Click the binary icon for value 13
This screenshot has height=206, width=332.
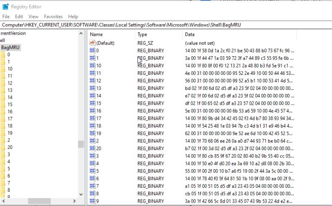click(93, 88)
